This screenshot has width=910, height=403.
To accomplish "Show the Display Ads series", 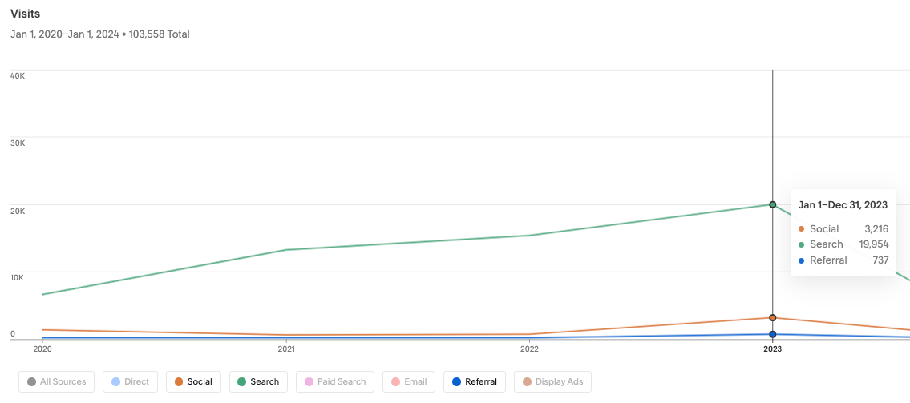I will coord(552,381).
